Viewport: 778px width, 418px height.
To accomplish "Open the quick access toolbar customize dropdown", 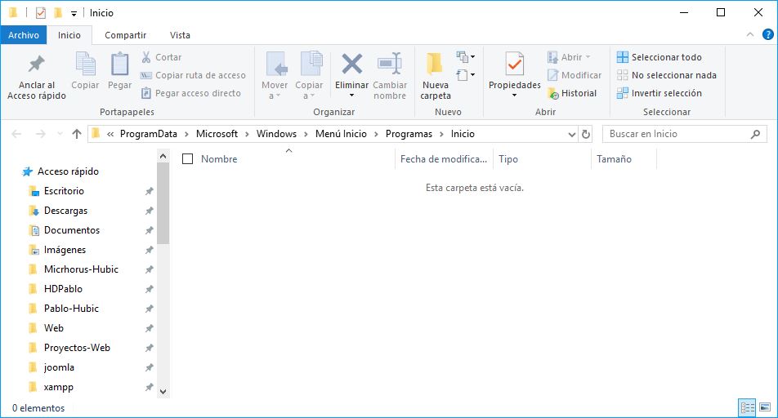I will [74, 13].
